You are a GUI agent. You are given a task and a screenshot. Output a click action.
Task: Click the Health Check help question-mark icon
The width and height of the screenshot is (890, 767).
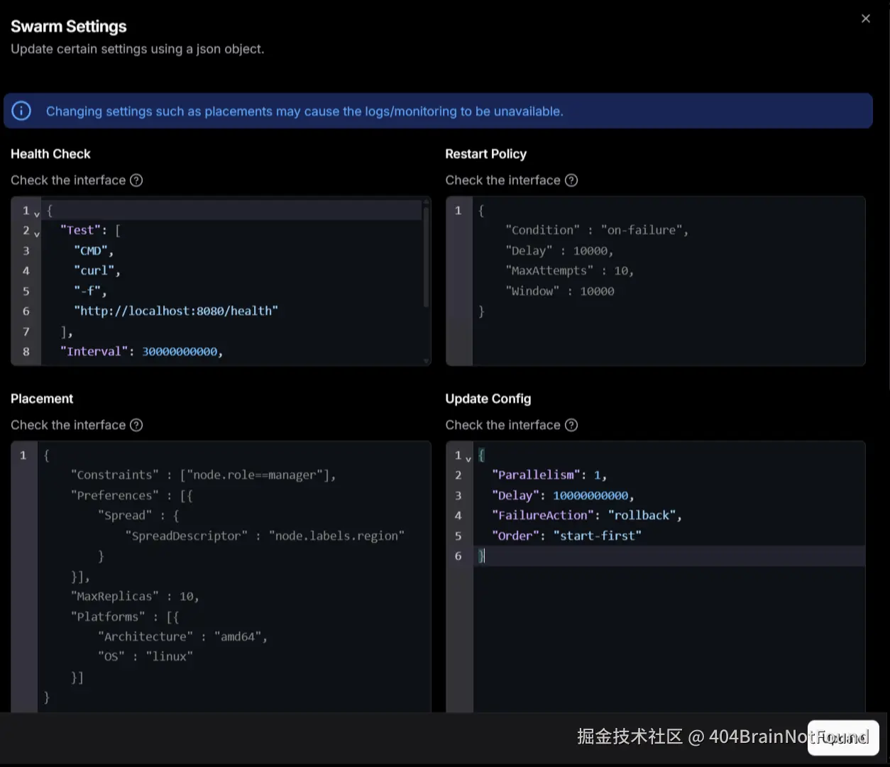point(136,180)
